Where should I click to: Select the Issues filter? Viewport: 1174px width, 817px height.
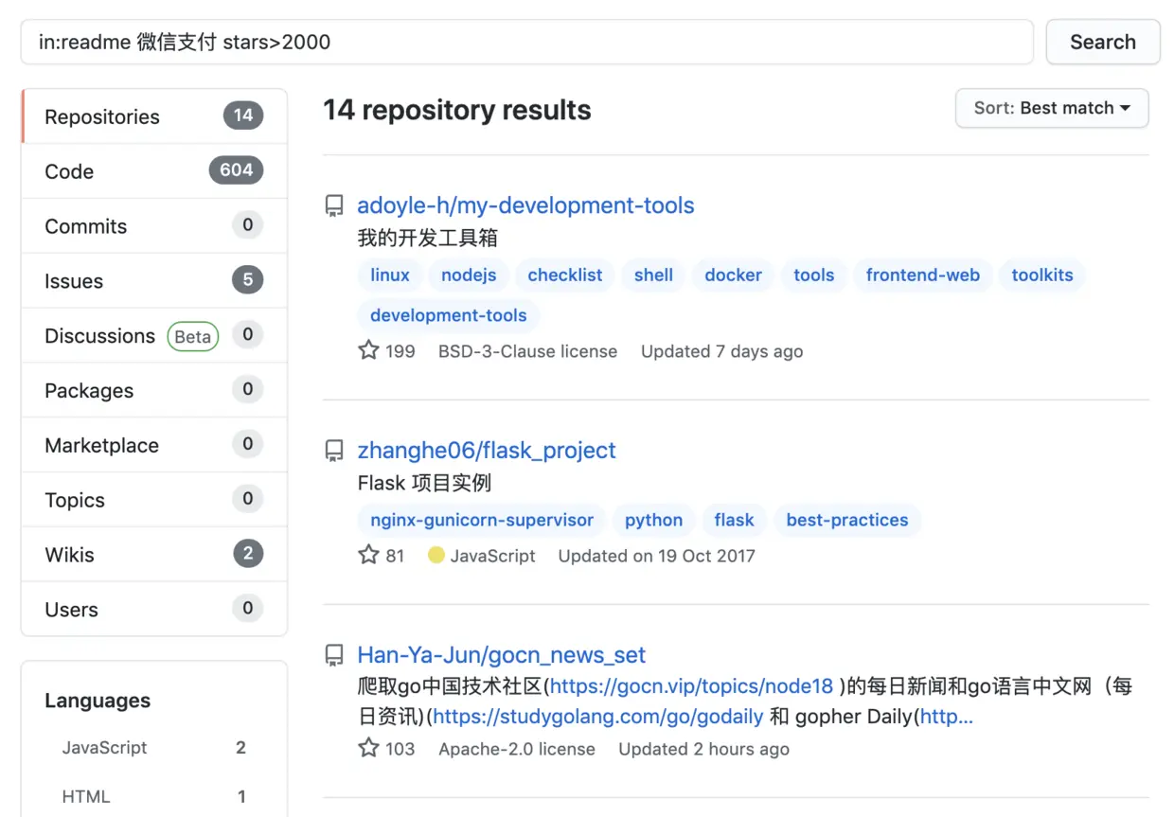pyautogui.click(x=154, y=281)
